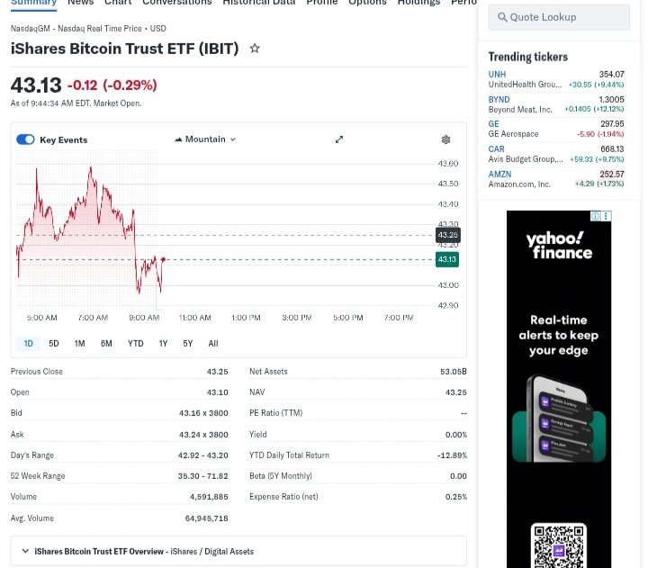Click the green 43.13 price marker
648x568 pixels.
pos(446,259)
